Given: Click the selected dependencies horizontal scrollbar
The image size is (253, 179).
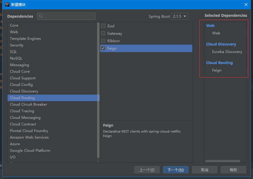Looking at the screenshot, I should tap(222, 161).
